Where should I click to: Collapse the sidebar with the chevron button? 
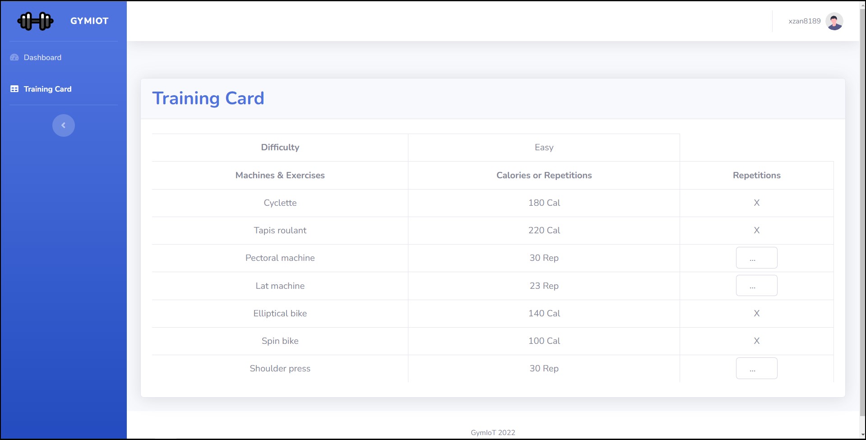[x=64, y=125]
